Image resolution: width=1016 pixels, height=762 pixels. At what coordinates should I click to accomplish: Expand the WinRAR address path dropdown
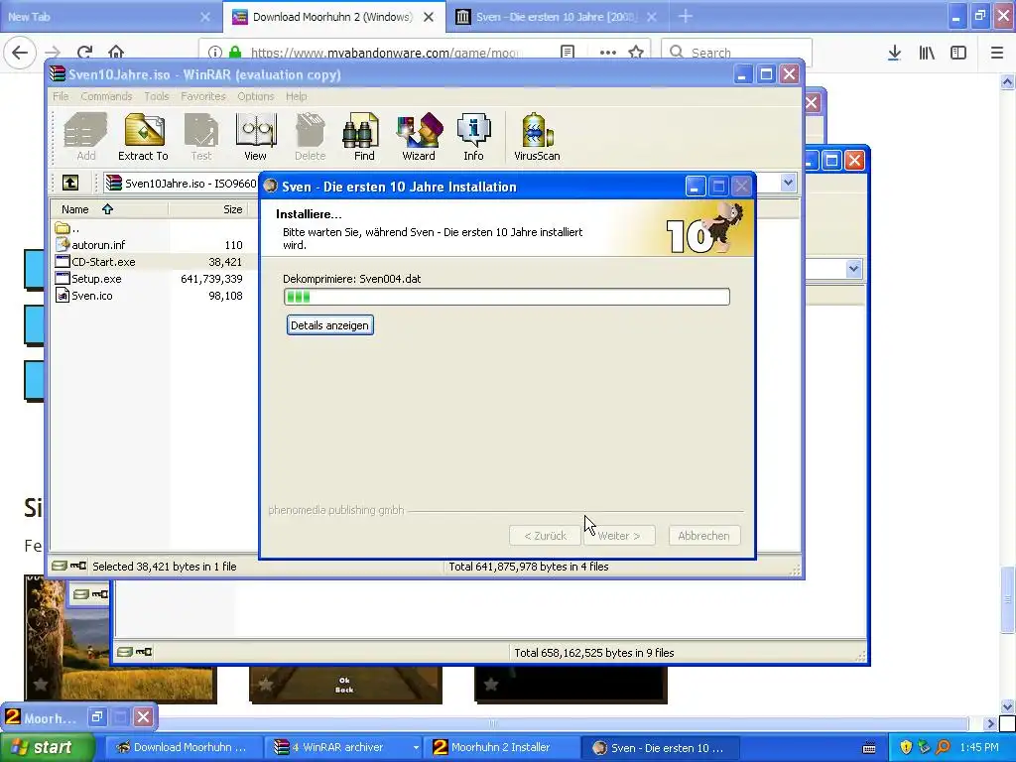click(788, 183)
